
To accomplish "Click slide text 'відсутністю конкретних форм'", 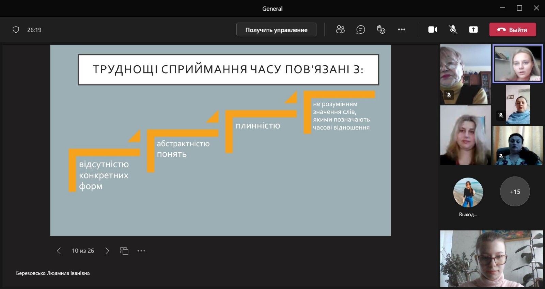I will tap(104, 175).
